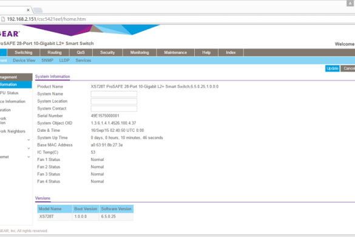Image resolution: width=355 pixels, height=237 pixels.
Task: Expand the second collapsed sidebar chevron
Action: click(x=29, y=148)
